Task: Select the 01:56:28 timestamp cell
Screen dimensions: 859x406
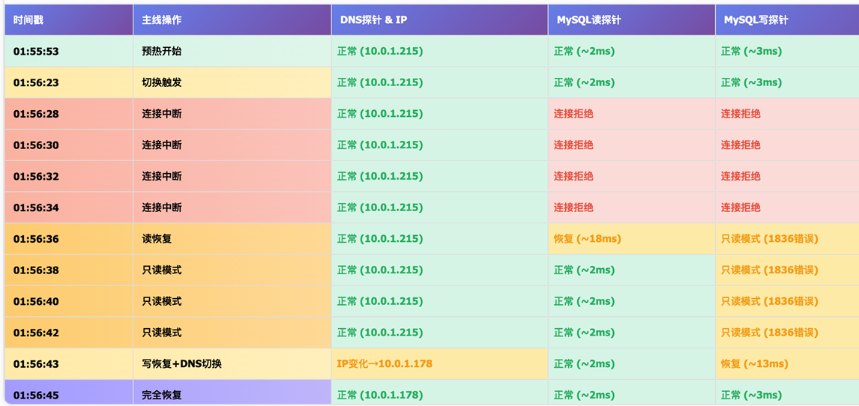Action: (36, 114)
